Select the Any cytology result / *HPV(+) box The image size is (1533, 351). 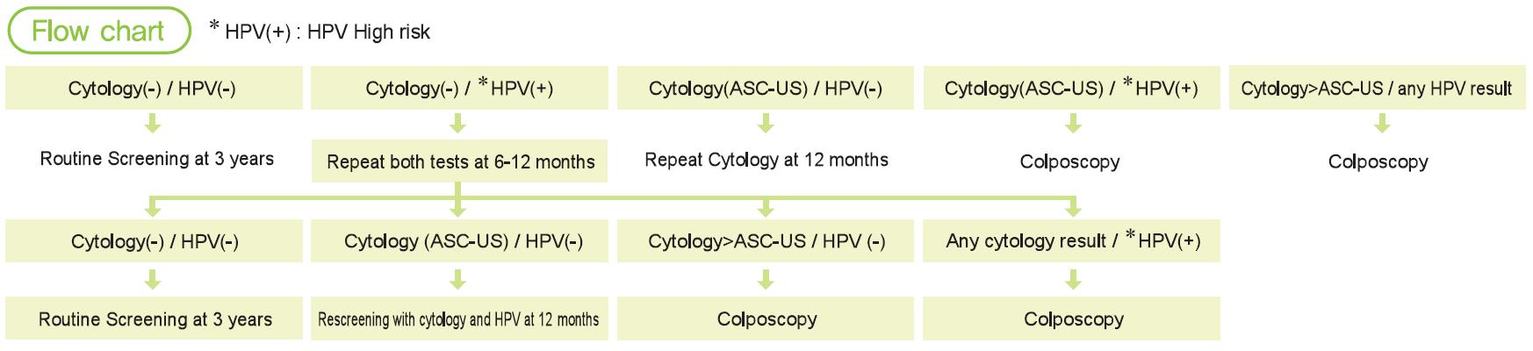[x=1072, y=241]
